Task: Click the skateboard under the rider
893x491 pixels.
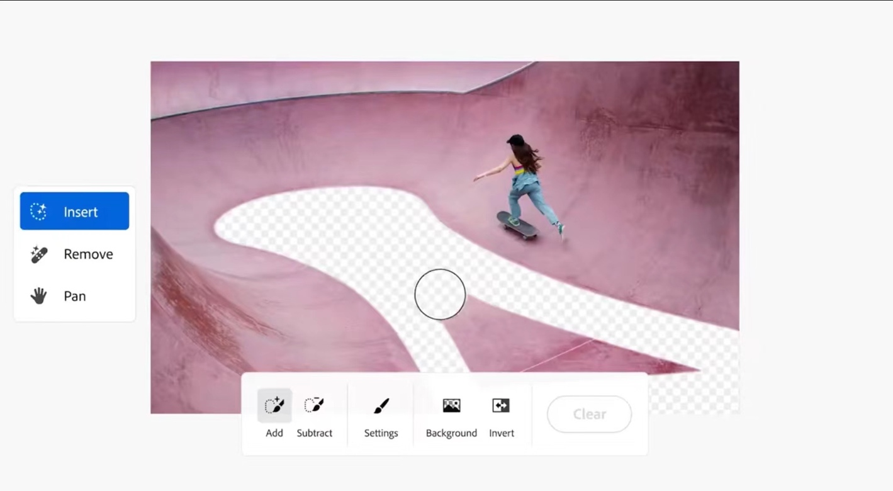Action: pyautogui.click(x=517, y=225)
